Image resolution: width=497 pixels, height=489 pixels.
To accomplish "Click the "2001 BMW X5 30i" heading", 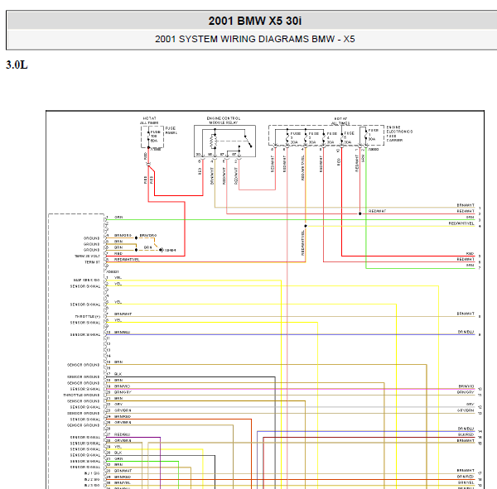I will tap(255, 21).
